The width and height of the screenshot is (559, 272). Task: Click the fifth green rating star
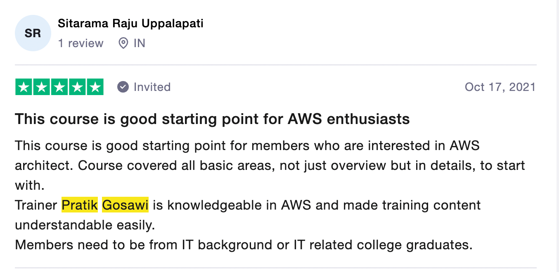click(95, 87)
